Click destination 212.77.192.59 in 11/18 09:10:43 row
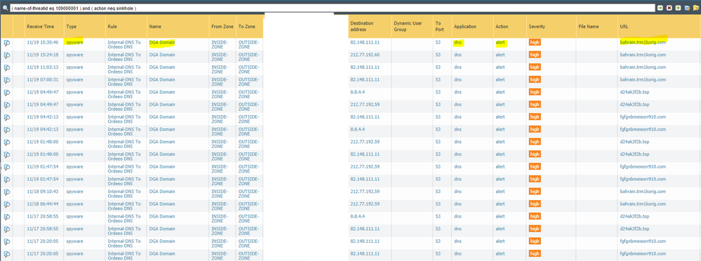The image size is (701, 261). [x=365, y=192]
